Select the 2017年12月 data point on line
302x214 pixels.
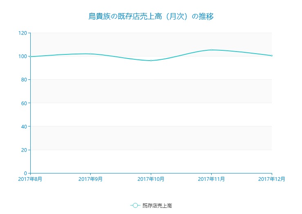tap(271, 56)
